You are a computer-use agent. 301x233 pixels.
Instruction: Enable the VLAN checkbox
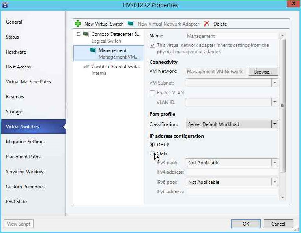point(152,92)
